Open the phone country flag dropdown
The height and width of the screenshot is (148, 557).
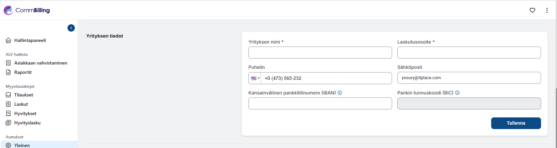coord(255,78)
